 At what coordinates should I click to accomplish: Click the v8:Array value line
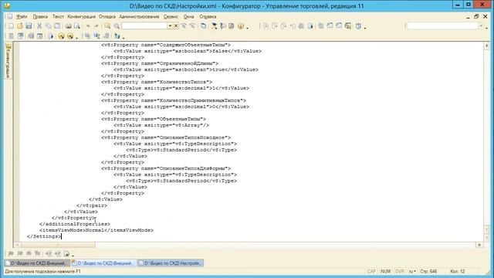(x=161, y=125)
